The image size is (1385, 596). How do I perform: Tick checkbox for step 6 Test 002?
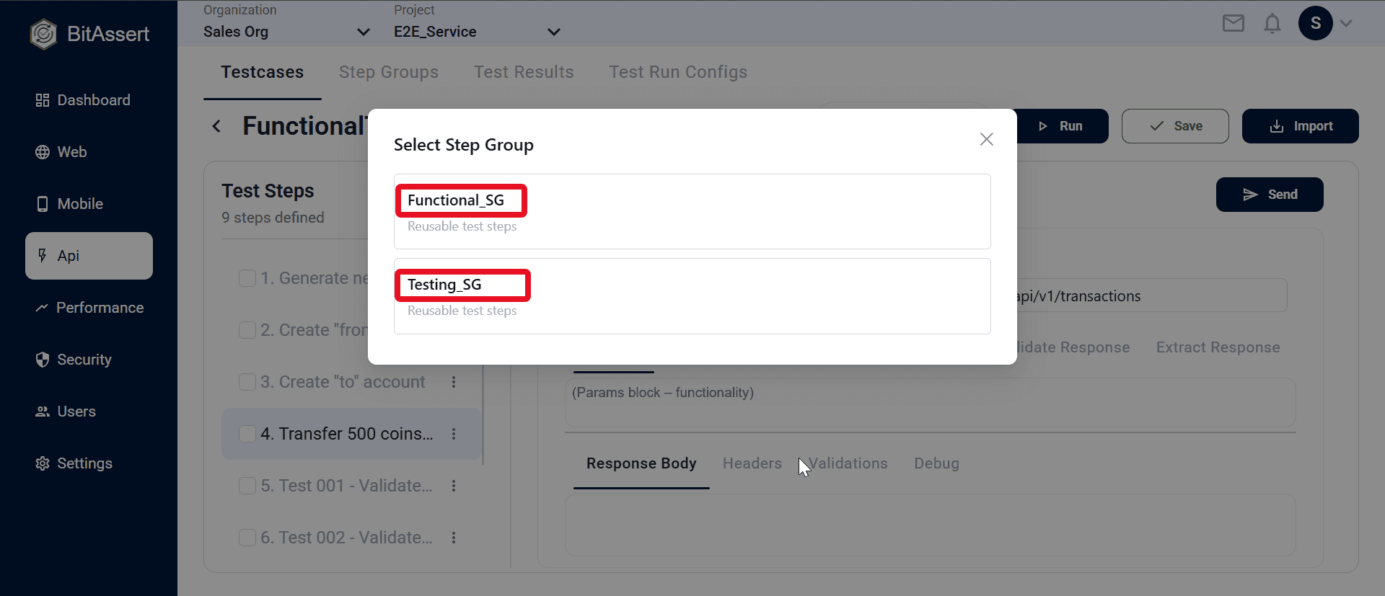coord(247,538)
